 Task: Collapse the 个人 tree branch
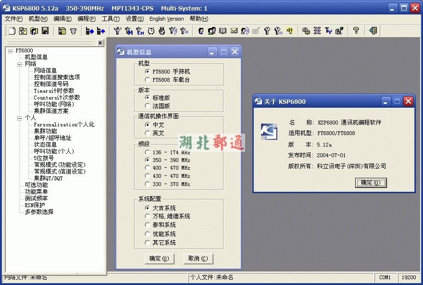(x=19, y=118)
